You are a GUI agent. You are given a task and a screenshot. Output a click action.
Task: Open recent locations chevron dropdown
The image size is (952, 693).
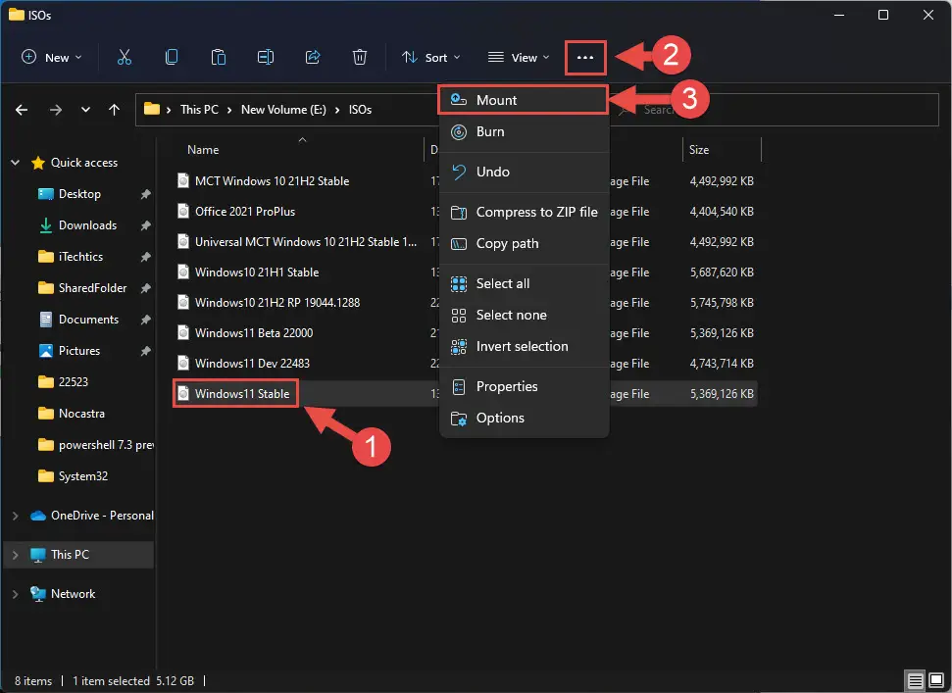(x=85, y=110)
